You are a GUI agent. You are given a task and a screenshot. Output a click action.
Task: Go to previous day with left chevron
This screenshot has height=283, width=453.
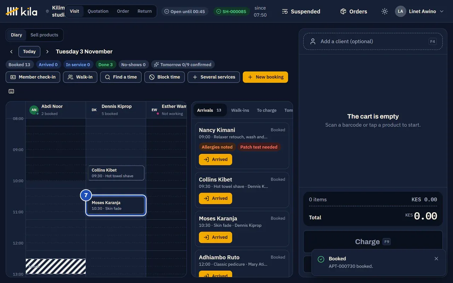coord(11,52)
